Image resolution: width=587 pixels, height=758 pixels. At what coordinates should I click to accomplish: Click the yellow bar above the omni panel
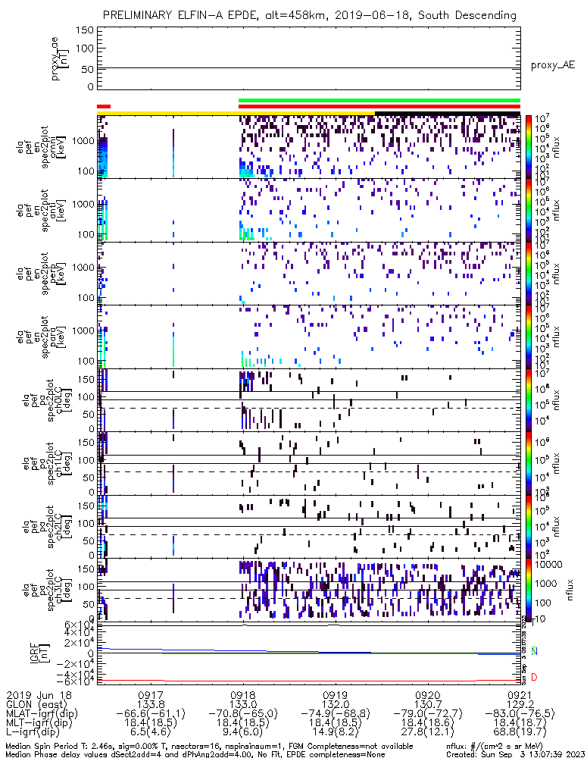click(x=236, y=113)
